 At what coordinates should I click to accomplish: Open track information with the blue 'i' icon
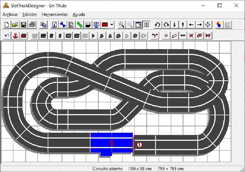[x=54, y=25]
